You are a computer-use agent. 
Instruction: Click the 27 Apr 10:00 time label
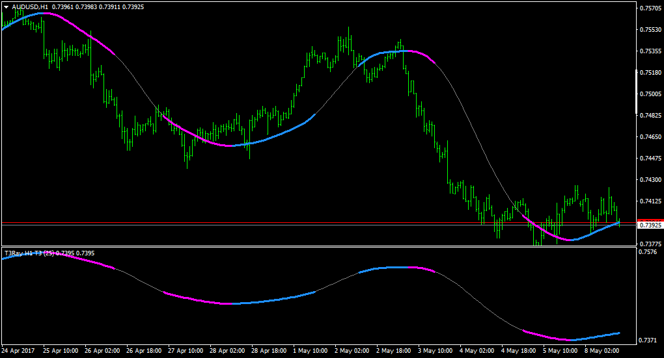pyautogui.click(x=186, y=351)
